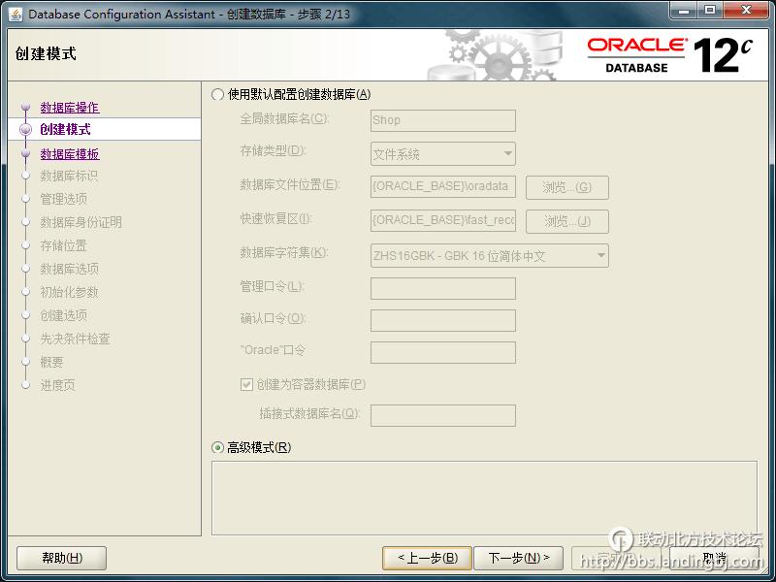
Task: Select 使用默认配置创建数据库 radio option
Action: tap(218, 95)
